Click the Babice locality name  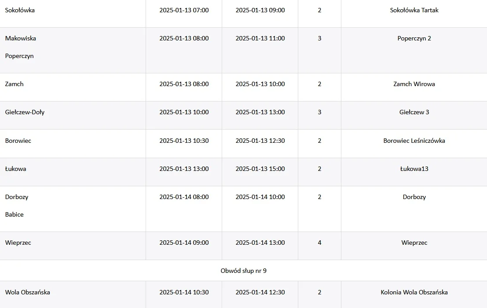click(14, 215)
